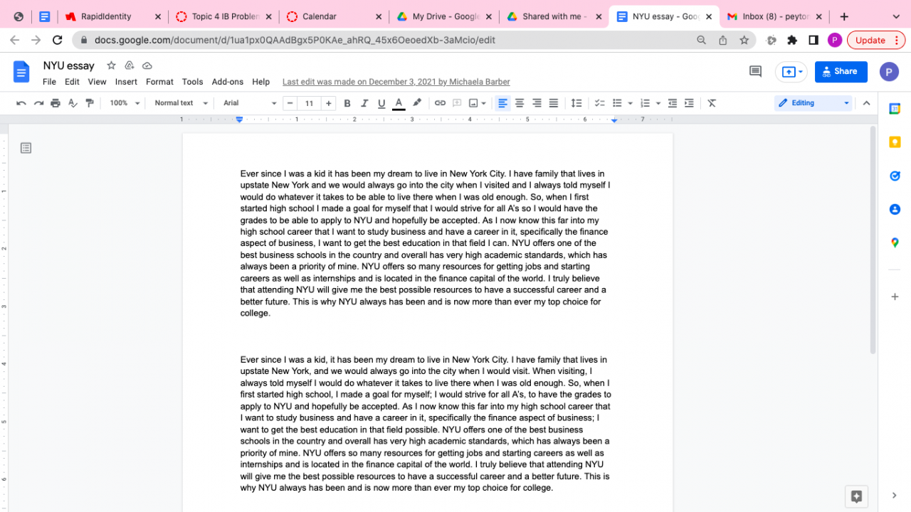The image size is (911, 512).
Task: Open Google Keep in the side panel
Action: click(895, 142)
